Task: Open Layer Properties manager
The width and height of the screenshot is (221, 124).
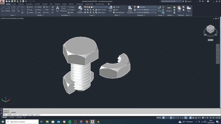Action: pyautogui.click(x=80, y=10)
